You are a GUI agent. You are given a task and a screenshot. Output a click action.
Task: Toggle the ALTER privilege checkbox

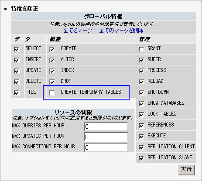click(52, 60)
